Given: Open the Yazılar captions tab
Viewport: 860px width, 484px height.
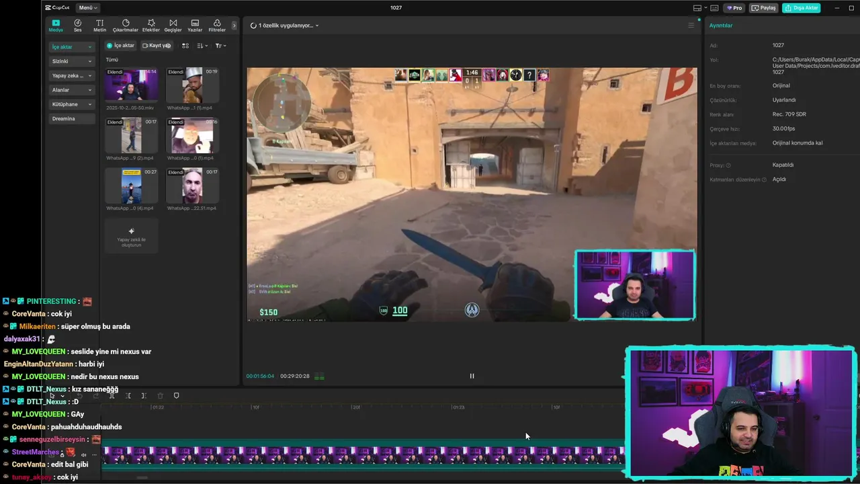Looking at the screenshot, I should point(195,26).
